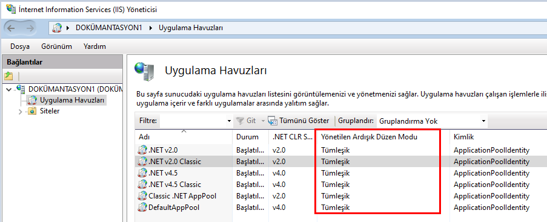Open the Filtre dropdown arrow

(x=229, y=121)
